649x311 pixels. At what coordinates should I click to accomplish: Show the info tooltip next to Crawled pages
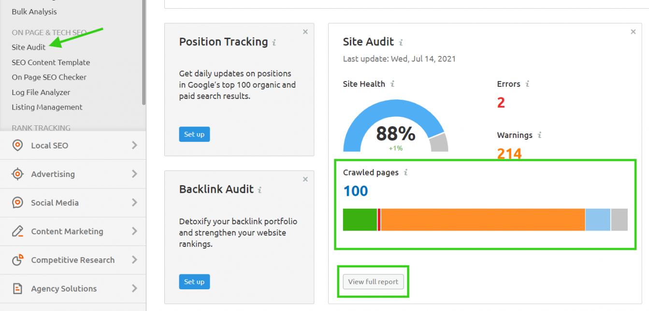(x=406, y=173)
